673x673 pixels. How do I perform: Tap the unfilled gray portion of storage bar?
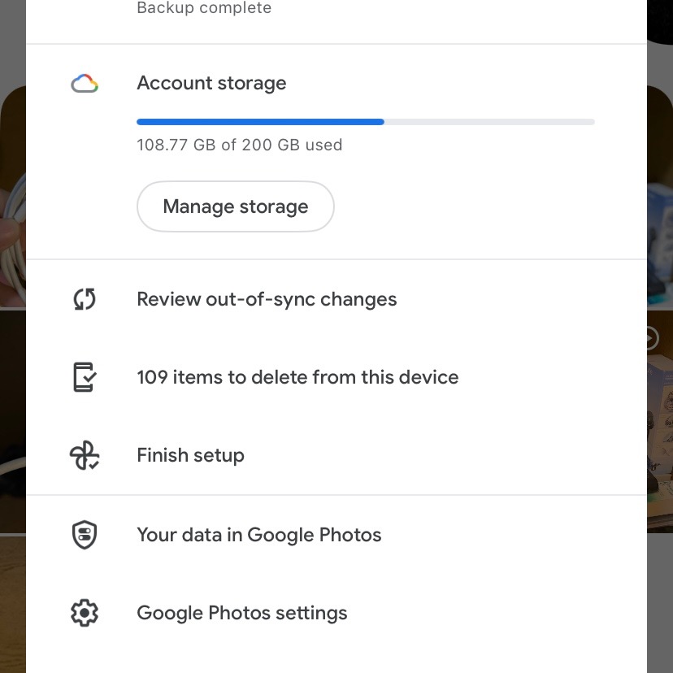[x=489, y=122]
